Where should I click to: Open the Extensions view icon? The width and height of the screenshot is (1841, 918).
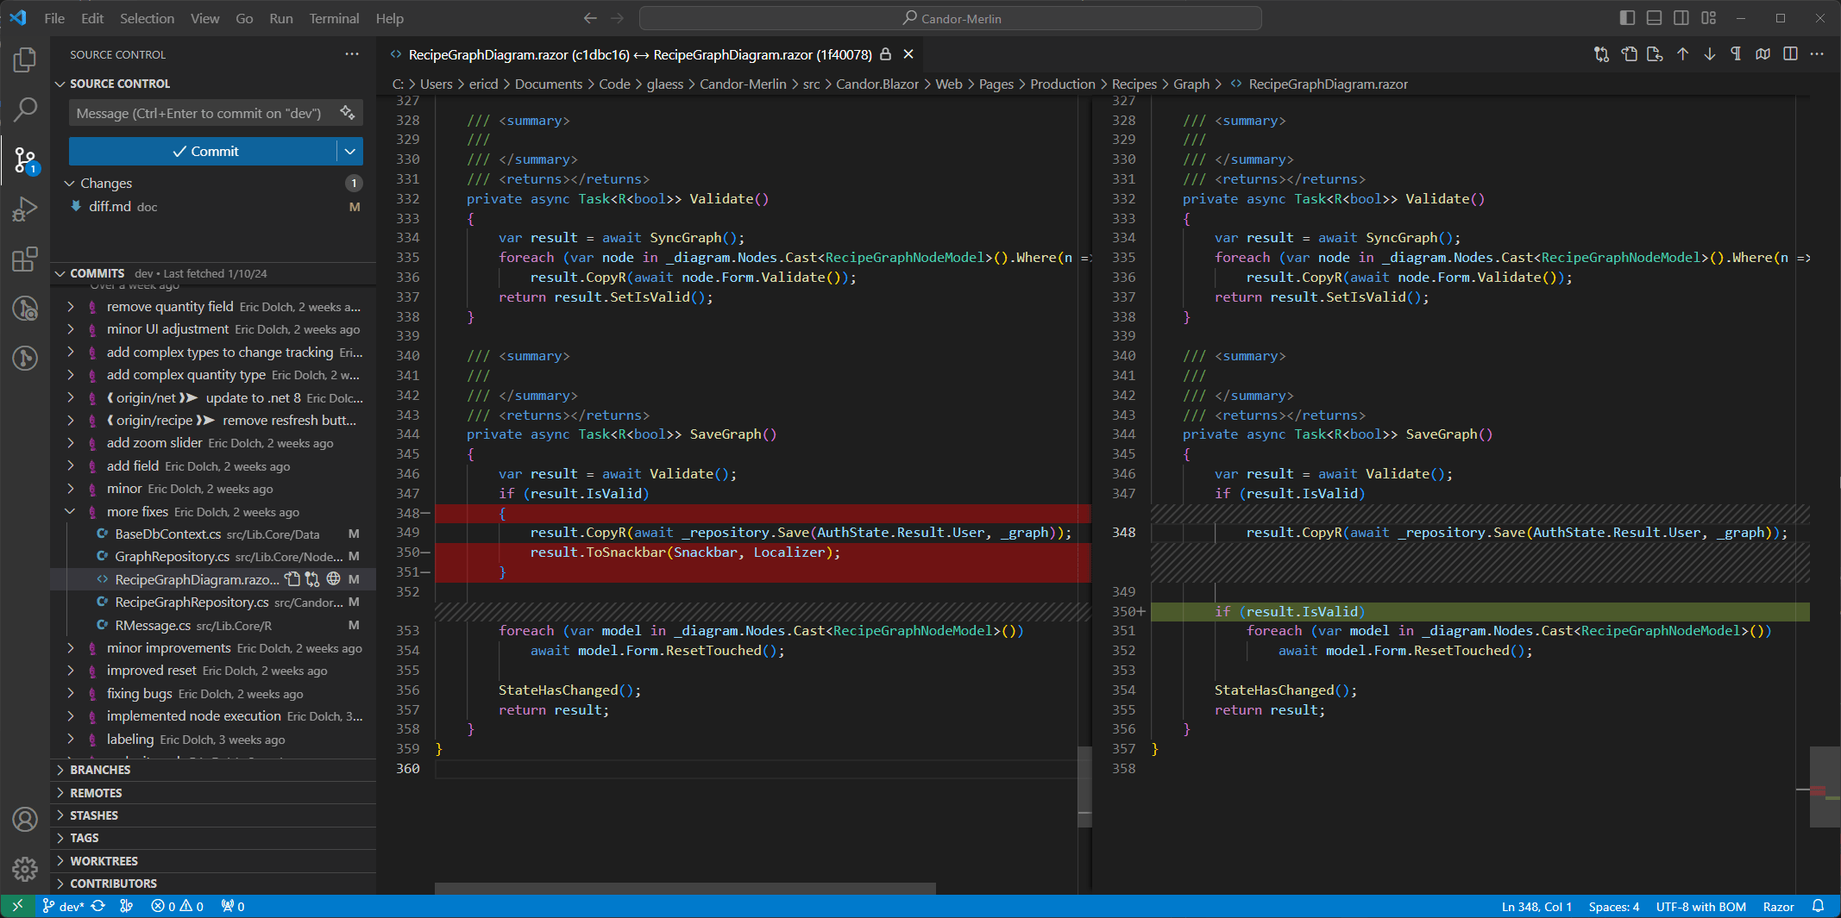25,259
